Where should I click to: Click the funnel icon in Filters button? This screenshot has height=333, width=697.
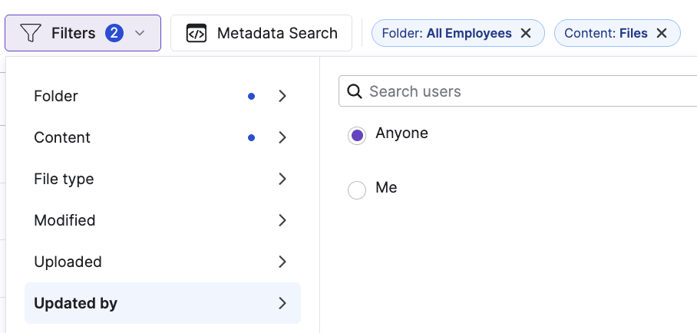(30, 34)
